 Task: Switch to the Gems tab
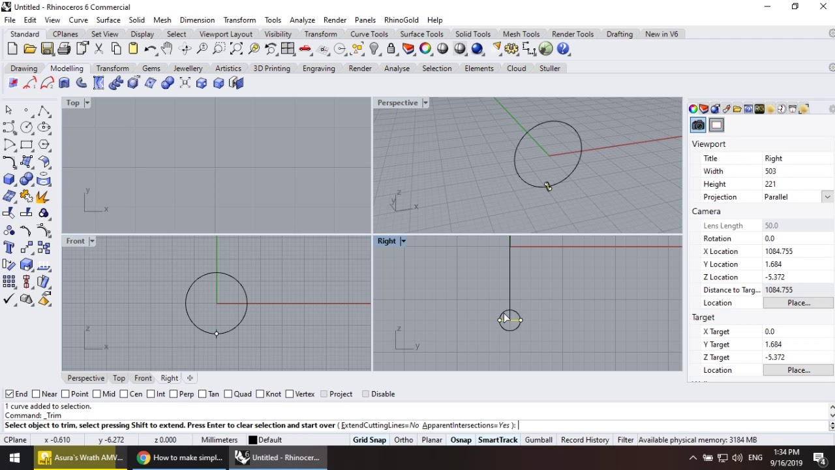click(x=151, y=69)
